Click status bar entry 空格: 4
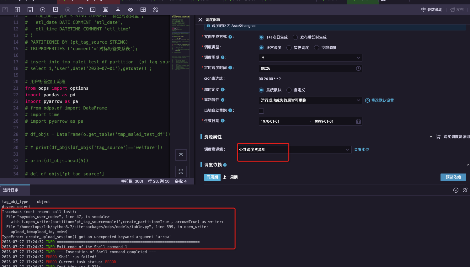Image resolution: width=470 pixels, height=267 pixels. [180, 181]
